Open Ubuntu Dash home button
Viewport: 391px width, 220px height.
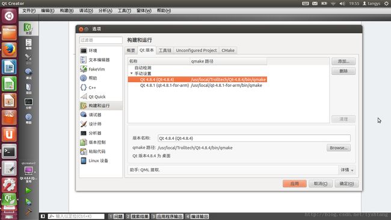(x=9, y=16)
